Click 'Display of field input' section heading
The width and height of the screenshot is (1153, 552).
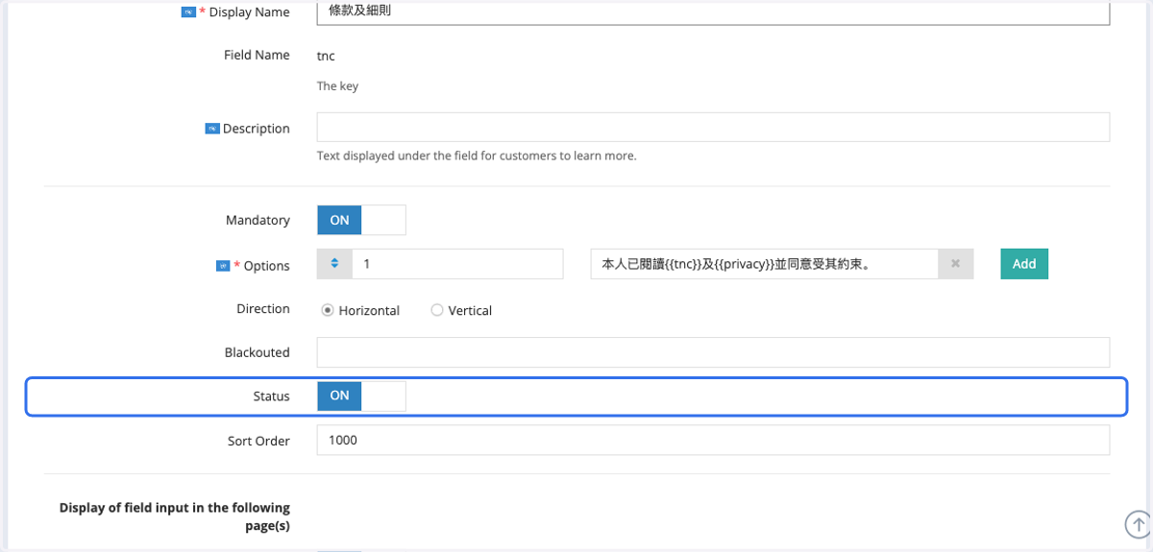[x=175, y=516]
